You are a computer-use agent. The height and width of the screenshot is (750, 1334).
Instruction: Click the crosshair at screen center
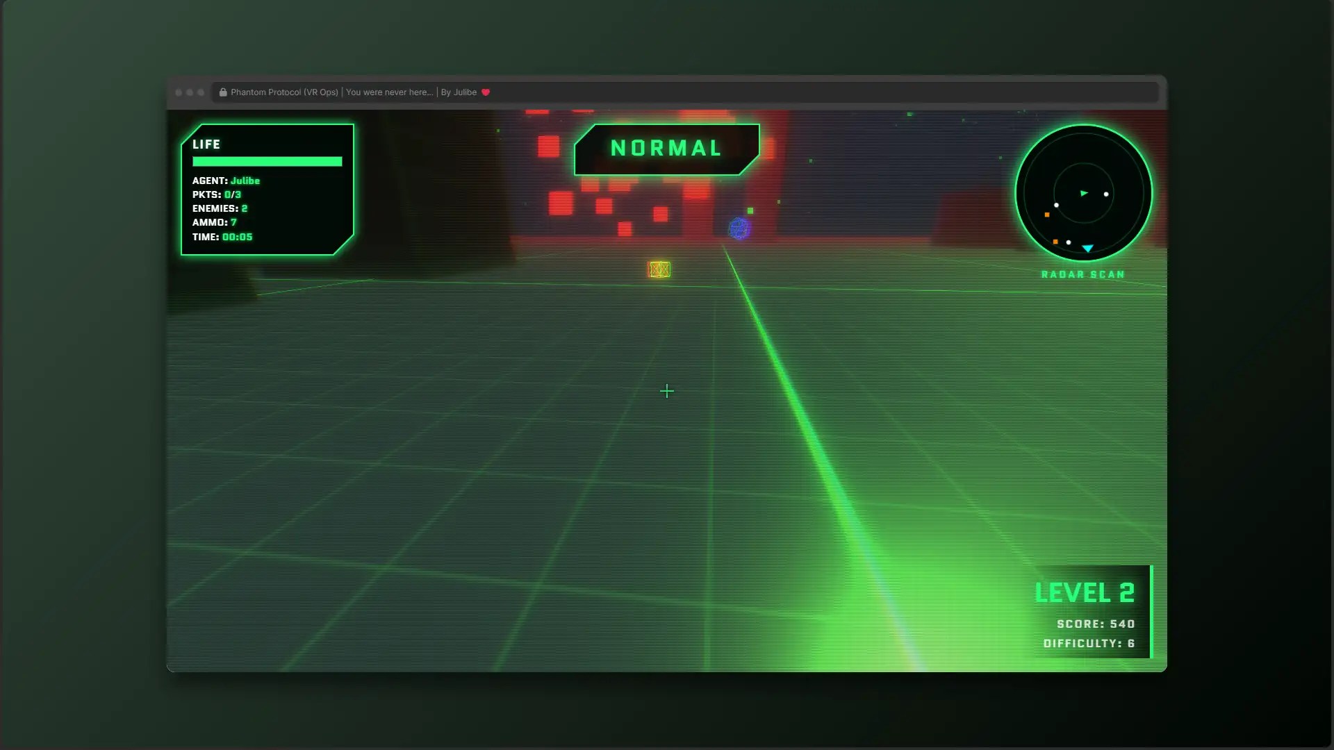[x=667, y=392]
